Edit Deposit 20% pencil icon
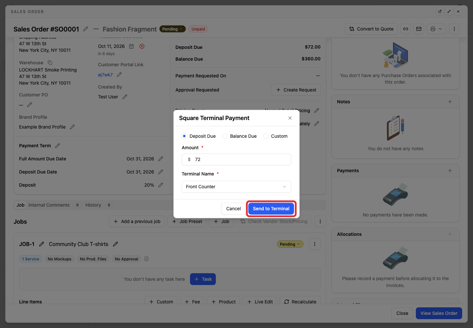This screenshot has height=328, width=473. coord(161,185)
